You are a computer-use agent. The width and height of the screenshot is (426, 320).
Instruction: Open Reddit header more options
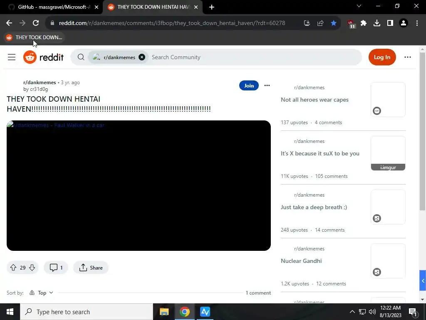408,57
